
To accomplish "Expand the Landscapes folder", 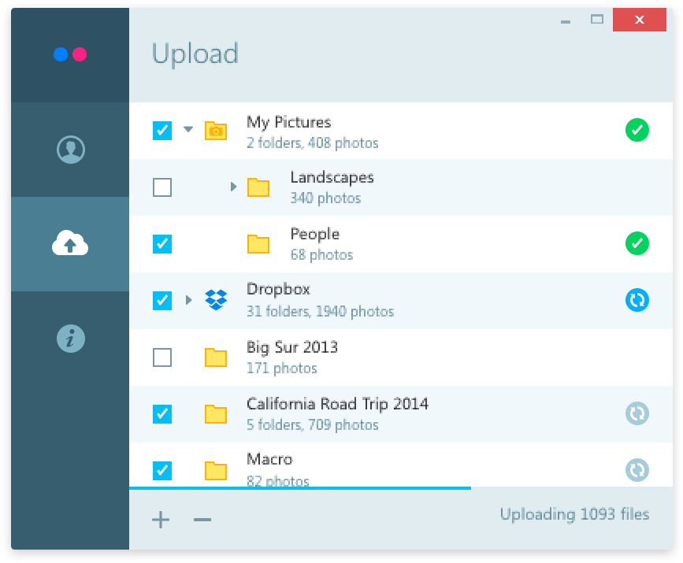I will 232,187.
